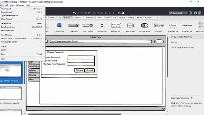
Task: Open the View menu
Action: pos(12,5)
